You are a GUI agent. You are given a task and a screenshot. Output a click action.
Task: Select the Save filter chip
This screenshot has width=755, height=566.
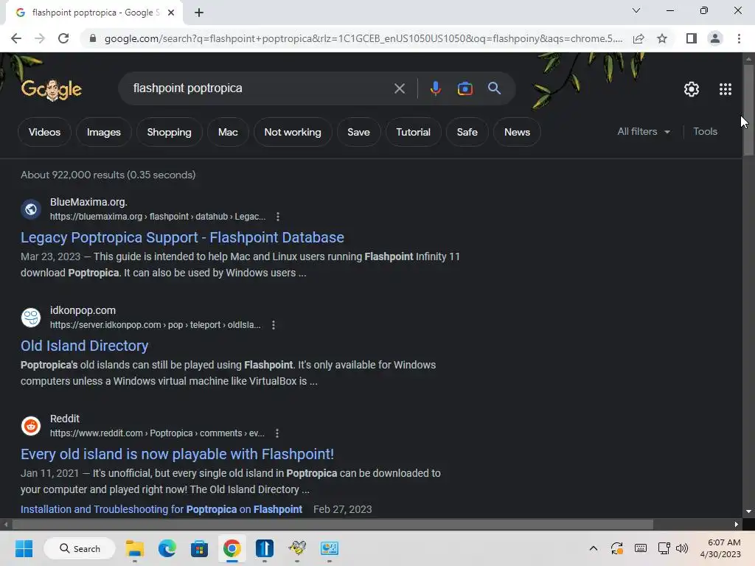pyautogui.click(x=358, y=132)
